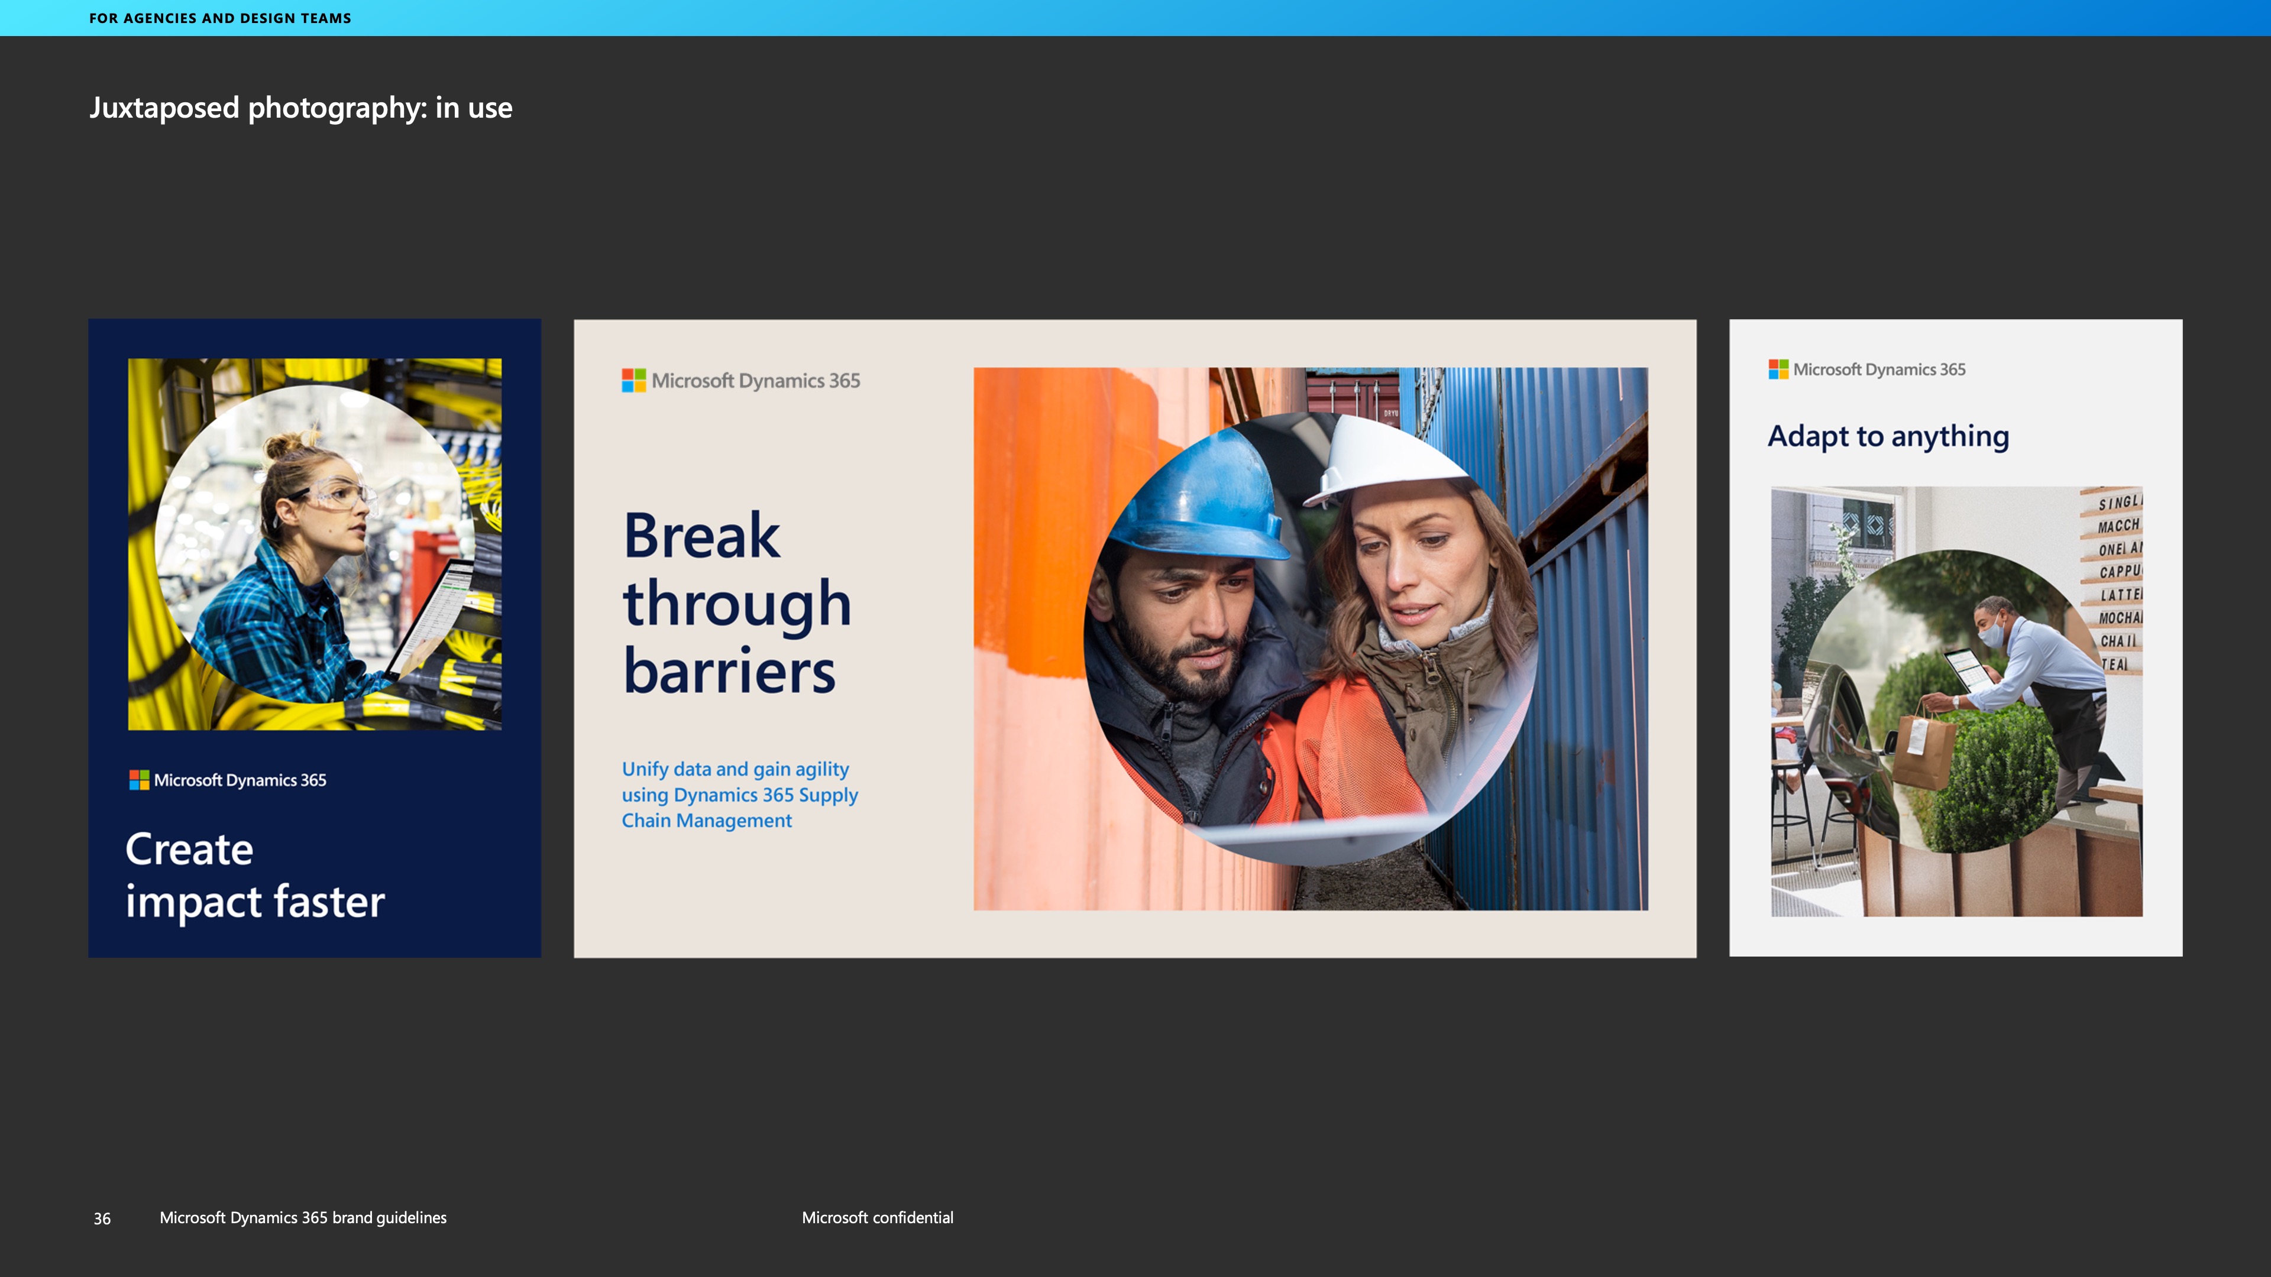The width and height of the screenshot is (2271, 1277).
Task: Click the Microsoft logo on the white card
Action: [x=1778, y=370]
